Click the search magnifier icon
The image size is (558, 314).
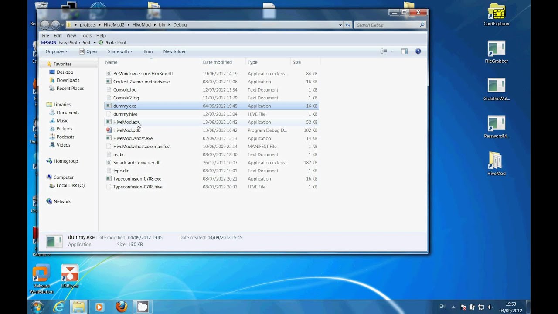422,25
